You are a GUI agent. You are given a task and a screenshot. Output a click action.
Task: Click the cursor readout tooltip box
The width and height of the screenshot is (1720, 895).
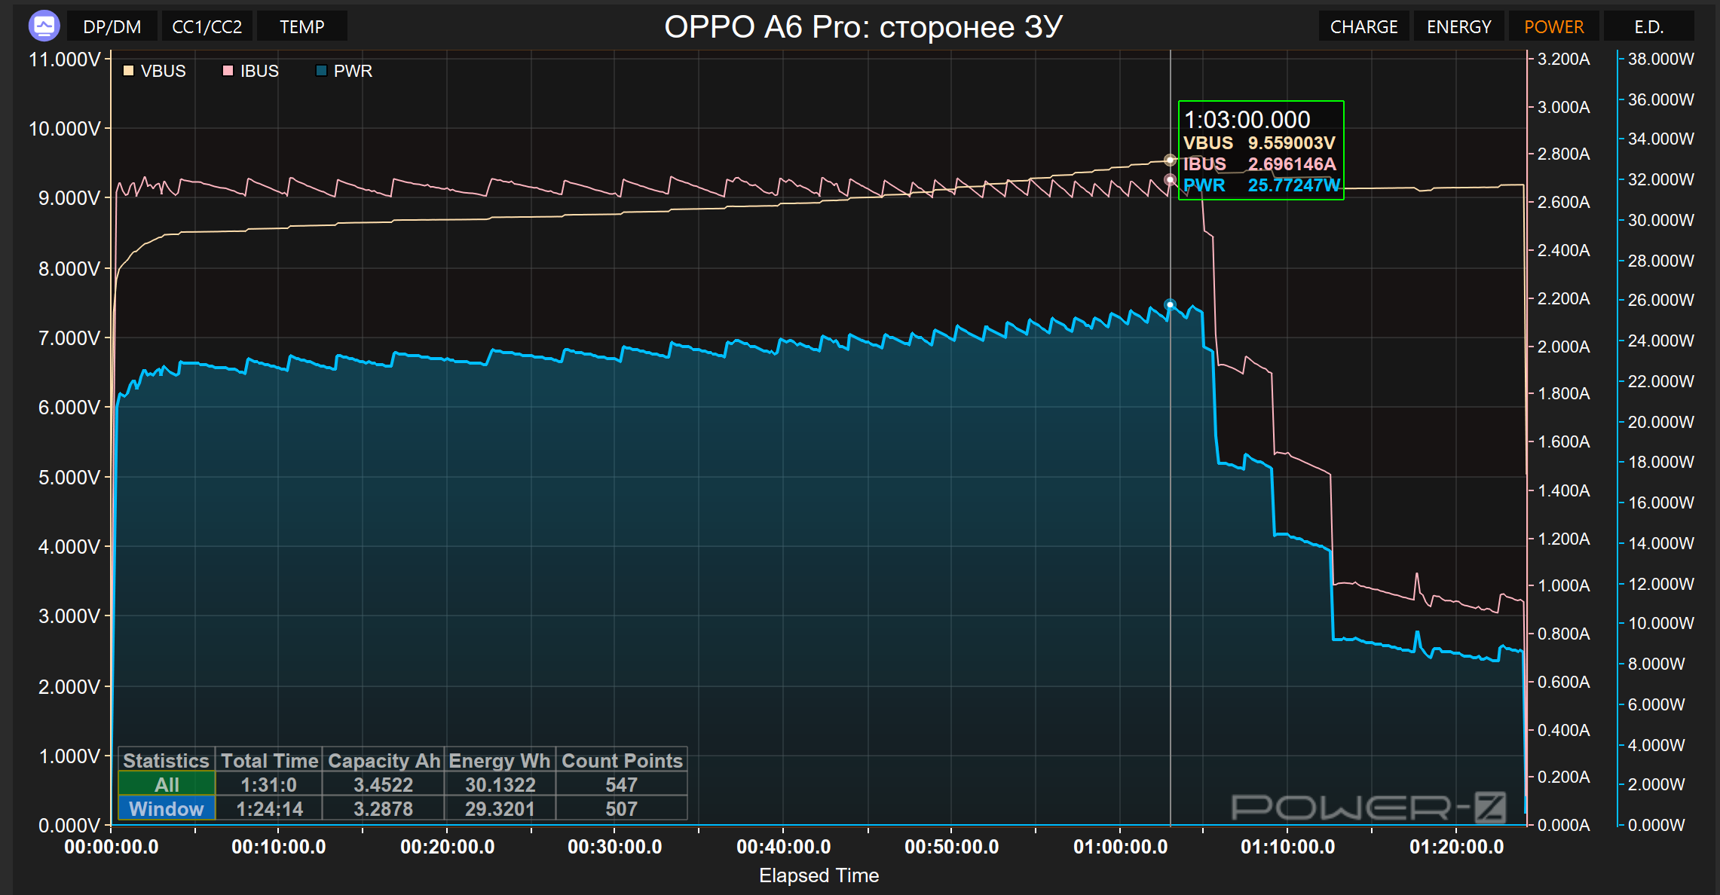[x=1260, y=151]
